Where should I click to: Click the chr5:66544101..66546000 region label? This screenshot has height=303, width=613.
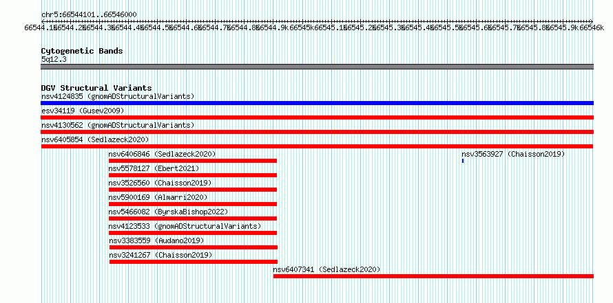tap(89, 15)
